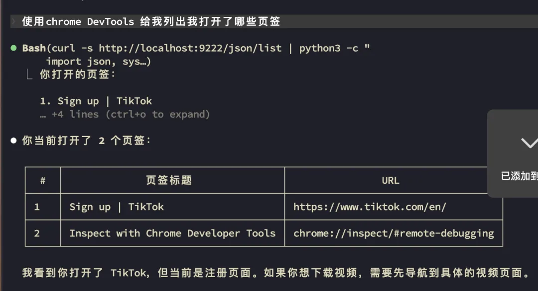538x291 pixels.
Task: Click the prompt chevron before 使用chrome DevTools
Action: (13, 21)
